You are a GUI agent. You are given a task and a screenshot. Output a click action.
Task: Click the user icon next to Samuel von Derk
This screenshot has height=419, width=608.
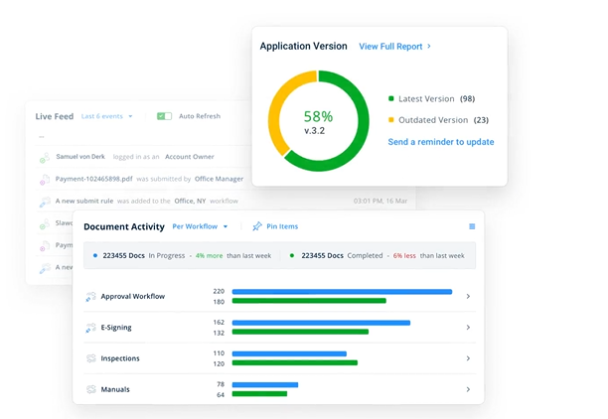[x=44, y=158]
